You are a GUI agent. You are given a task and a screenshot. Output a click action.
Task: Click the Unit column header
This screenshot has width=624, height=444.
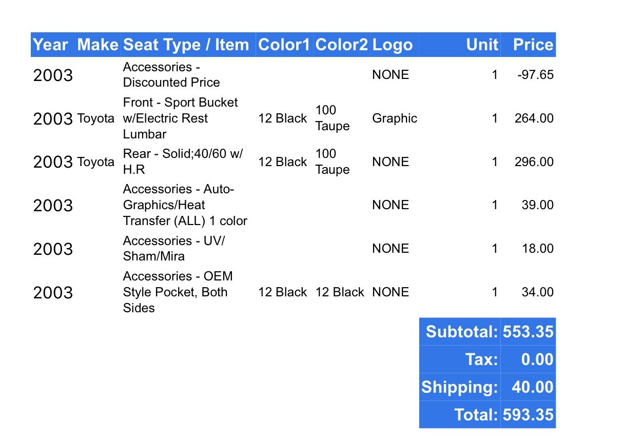[x=482, y=45]
